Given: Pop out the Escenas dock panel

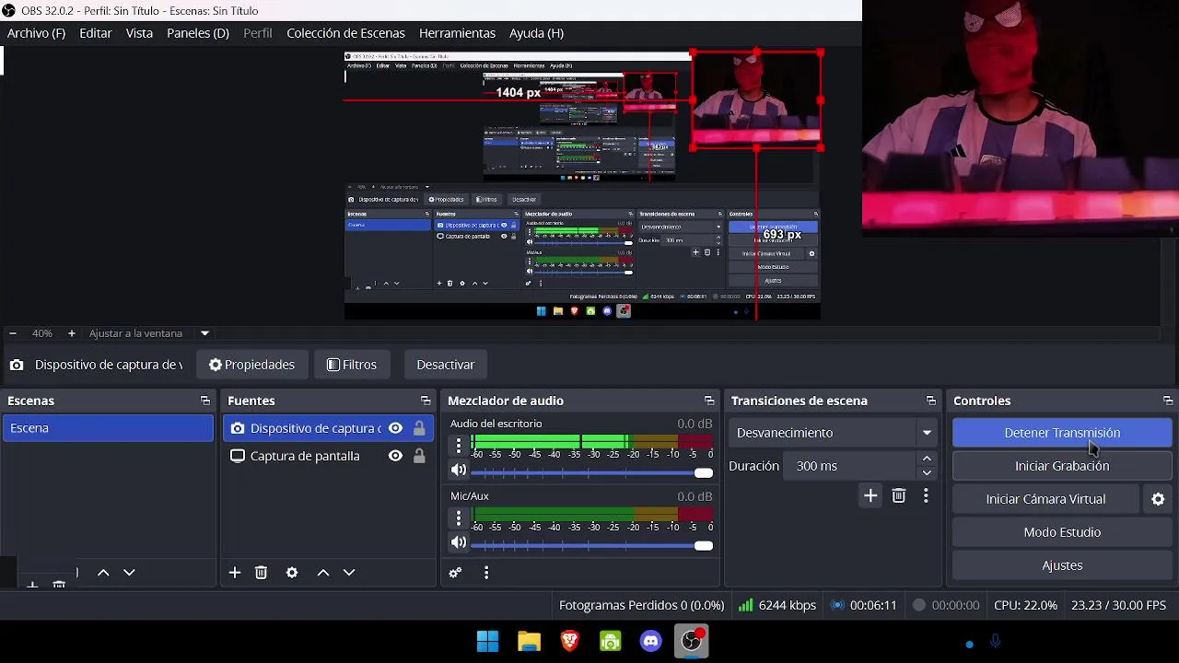Looking at the screenshot, I should tap(205, 401).
